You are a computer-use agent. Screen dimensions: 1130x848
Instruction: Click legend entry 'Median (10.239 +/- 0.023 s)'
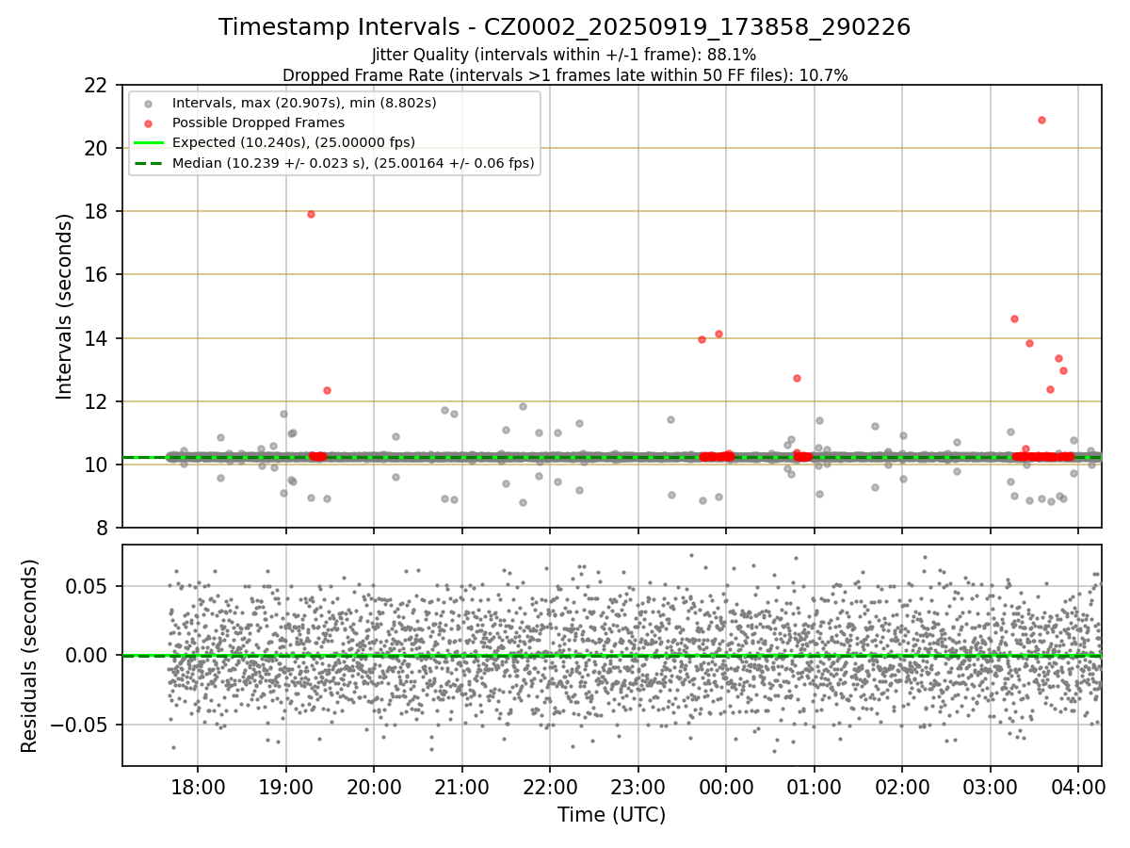[x=353, y=163]
